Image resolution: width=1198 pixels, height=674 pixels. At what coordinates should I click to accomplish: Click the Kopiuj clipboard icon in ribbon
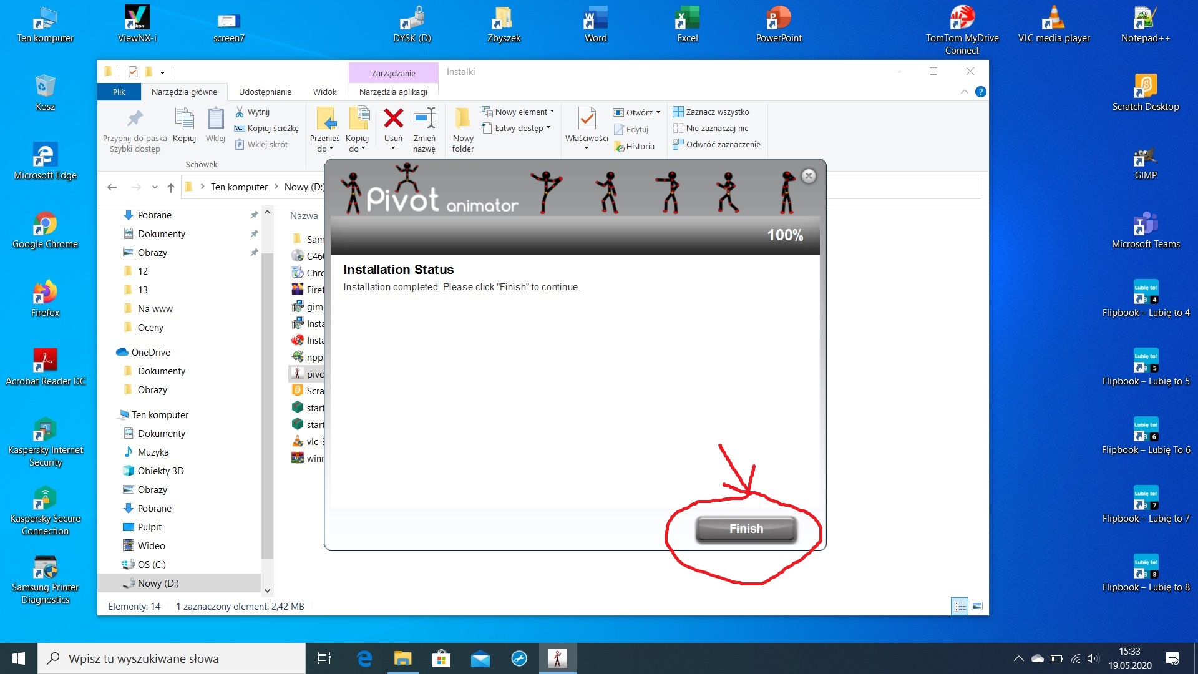point(184,119)
